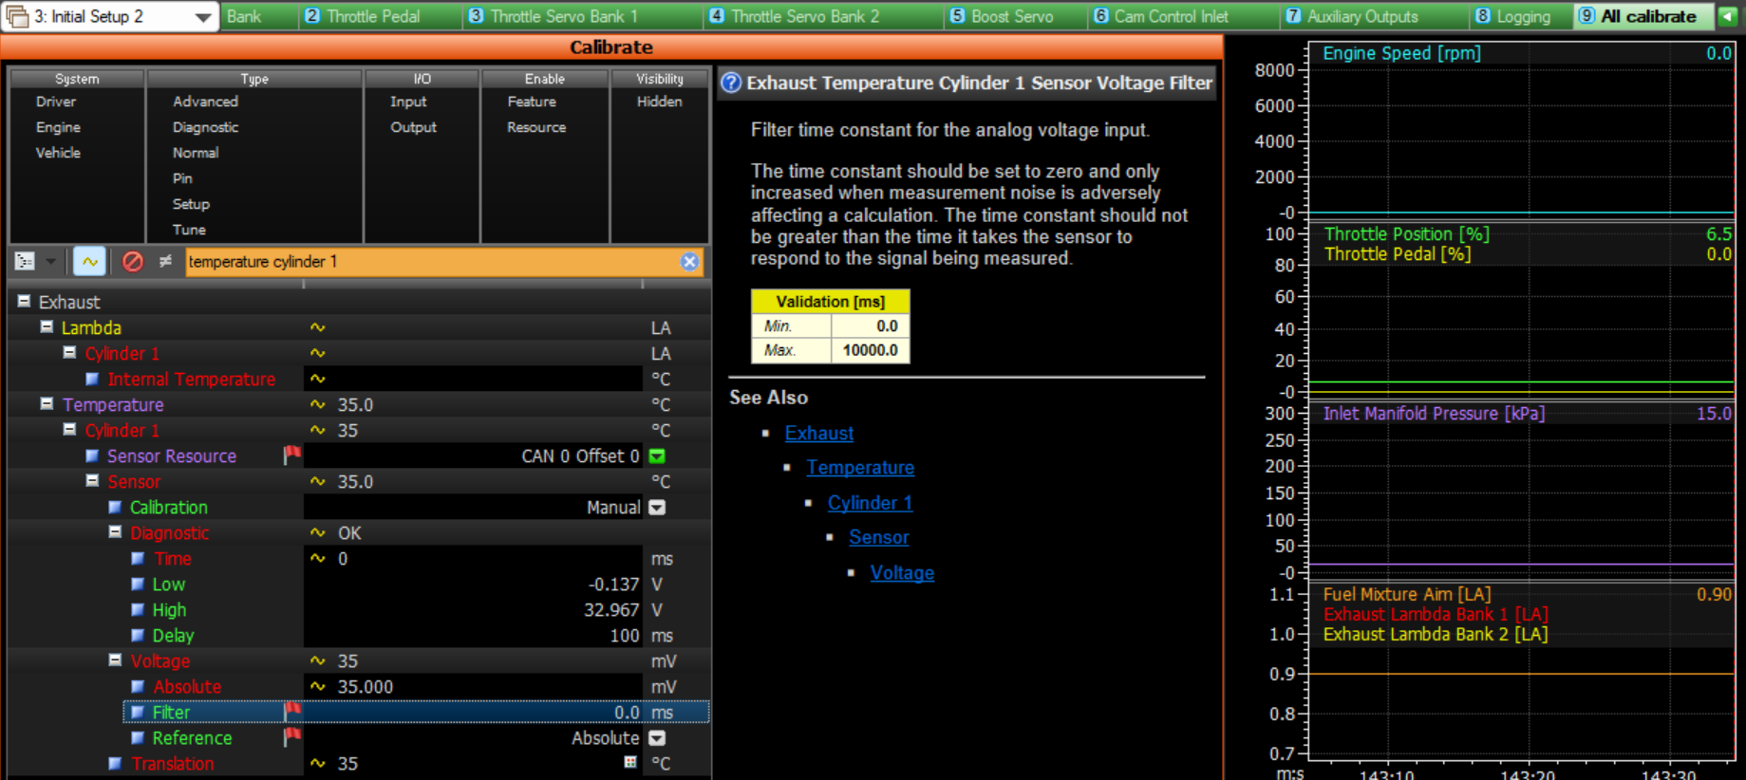This screenshot has width=1746, height=780.
Task: Click the red flag on Sensor Resource row
Action: [292, 455]
